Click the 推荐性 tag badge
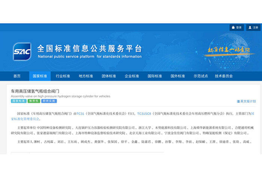 [34, 101]
